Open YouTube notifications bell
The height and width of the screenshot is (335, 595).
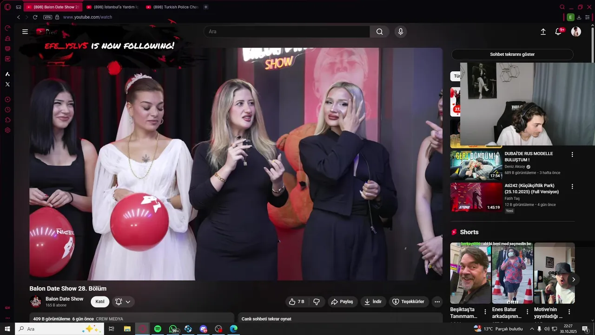click(559, 32)
